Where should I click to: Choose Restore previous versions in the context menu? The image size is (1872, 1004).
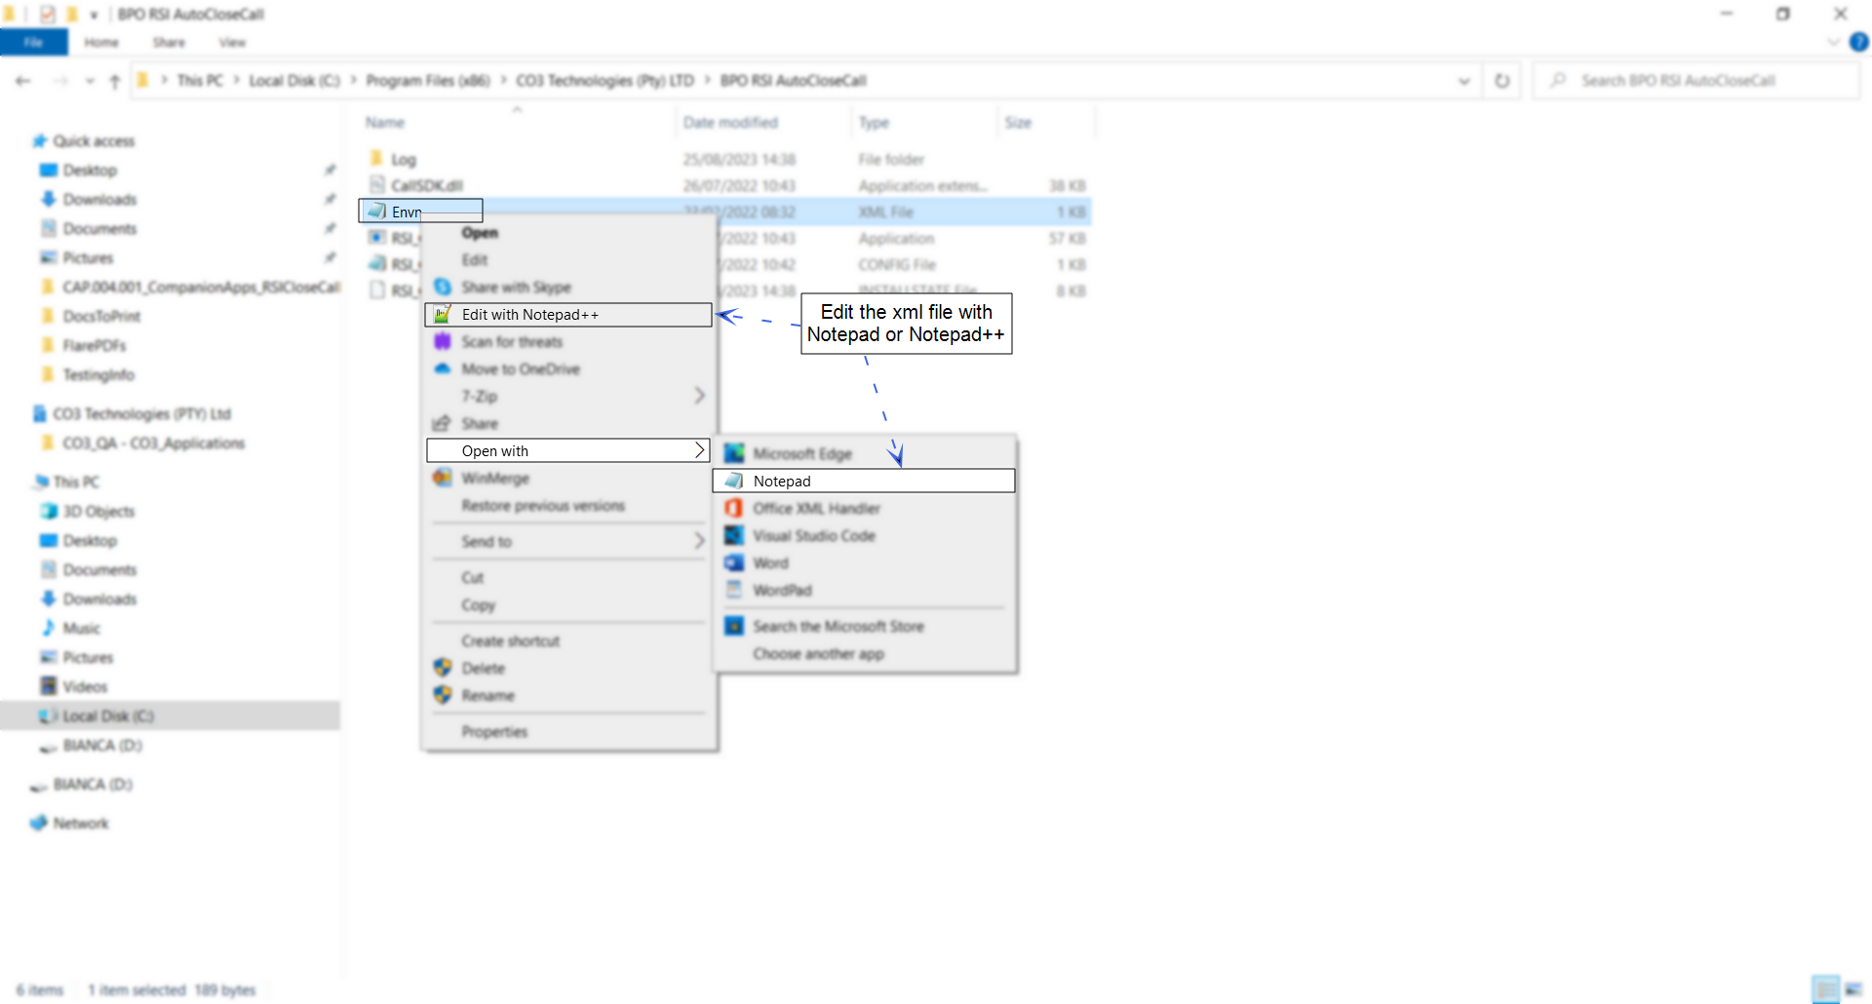(x=543, y=506)
